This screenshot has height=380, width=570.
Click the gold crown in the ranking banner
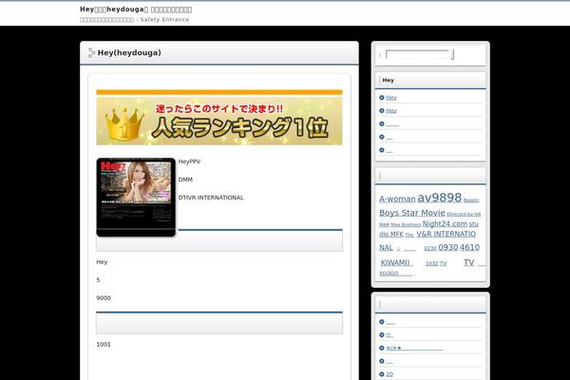[x=124, y=123]
